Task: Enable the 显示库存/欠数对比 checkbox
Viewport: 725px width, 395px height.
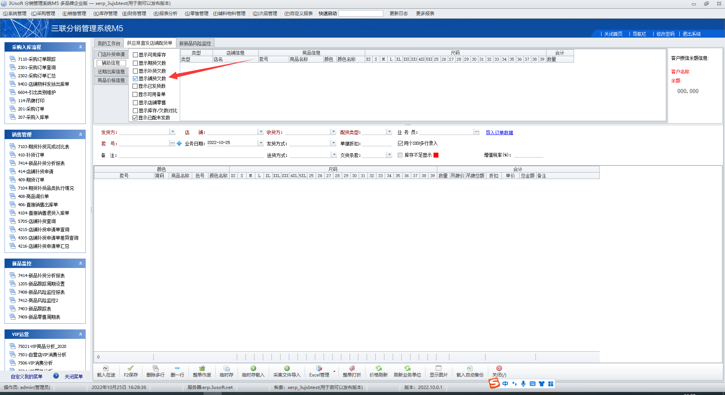Action: click(135, 110)
